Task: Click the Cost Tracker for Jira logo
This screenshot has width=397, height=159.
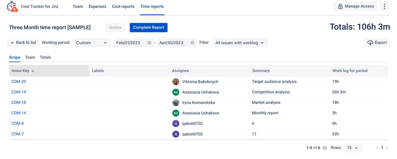Action: (12, 6)
